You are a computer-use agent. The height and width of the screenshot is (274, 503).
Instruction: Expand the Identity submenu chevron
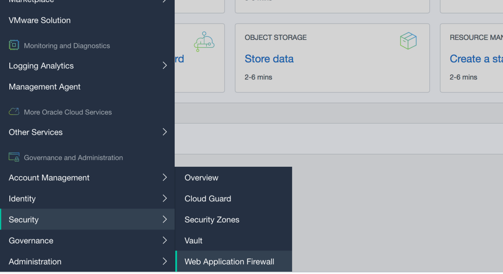(x=164, y=198)
